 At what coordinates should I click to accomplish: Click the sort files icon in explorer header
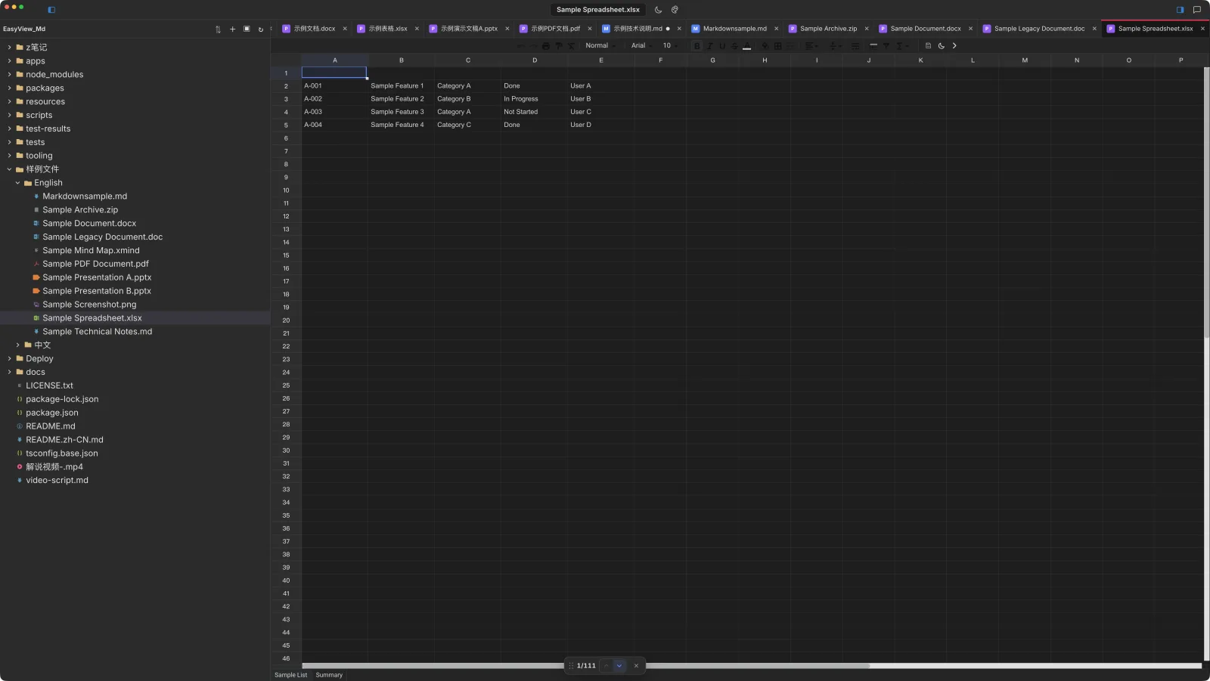coord(218,29)
